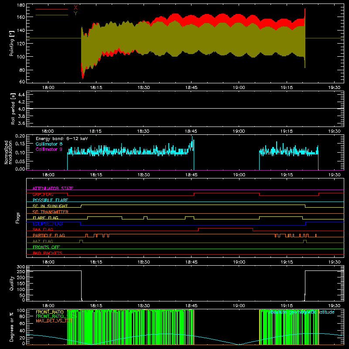Click the ECLIPSE_FLAG label
This screenshot has width=349, height=349.
[48, 224]
